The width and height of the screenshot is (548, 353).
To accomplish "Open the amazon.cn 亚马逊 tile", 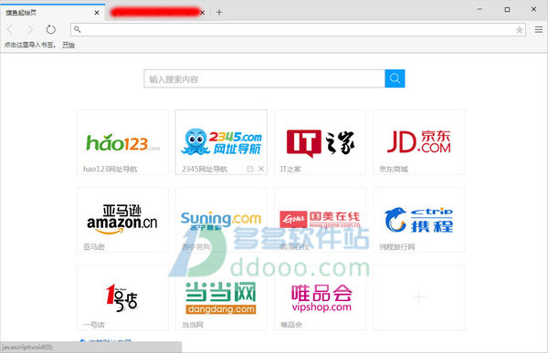I will (x=122, y=220).
